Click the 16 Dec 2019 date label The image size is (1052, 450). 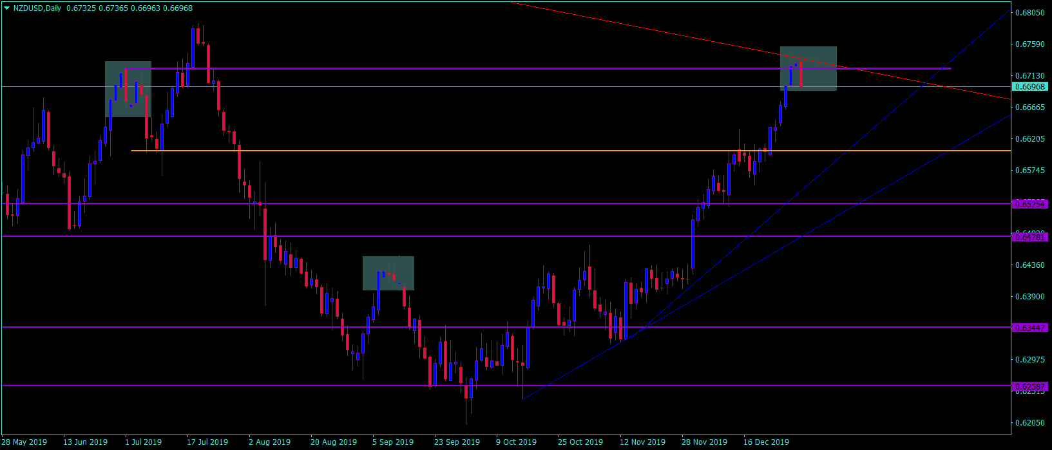[x=766, y=442]
